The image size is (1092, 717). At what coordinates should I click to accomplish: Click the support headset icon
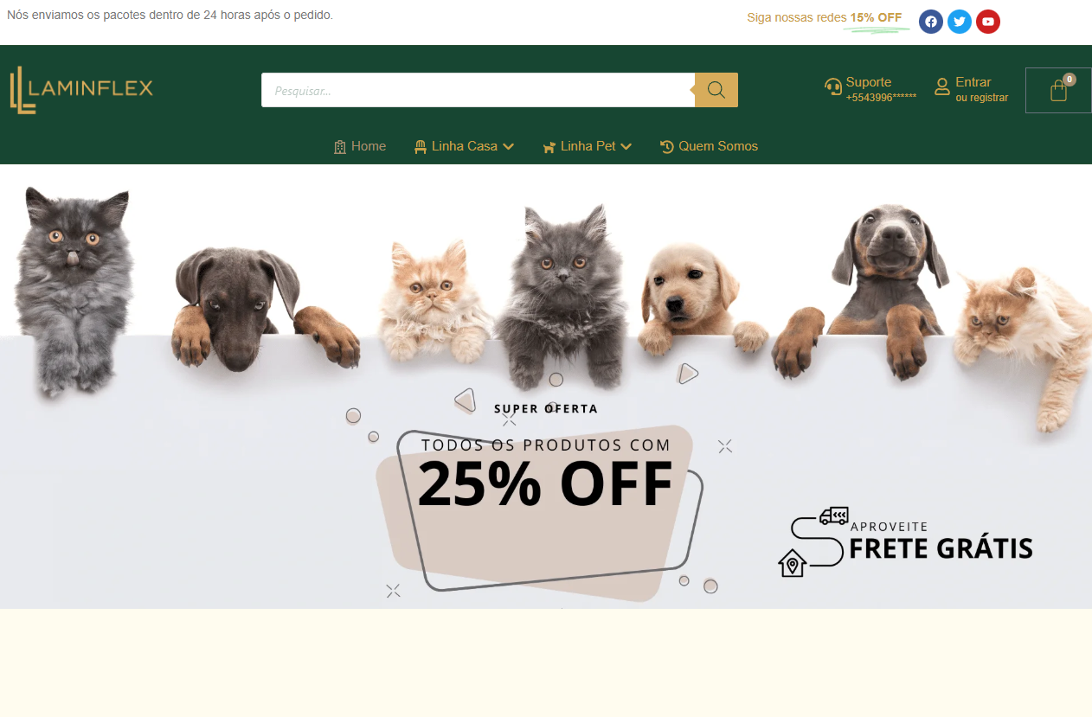coord(833,86)
